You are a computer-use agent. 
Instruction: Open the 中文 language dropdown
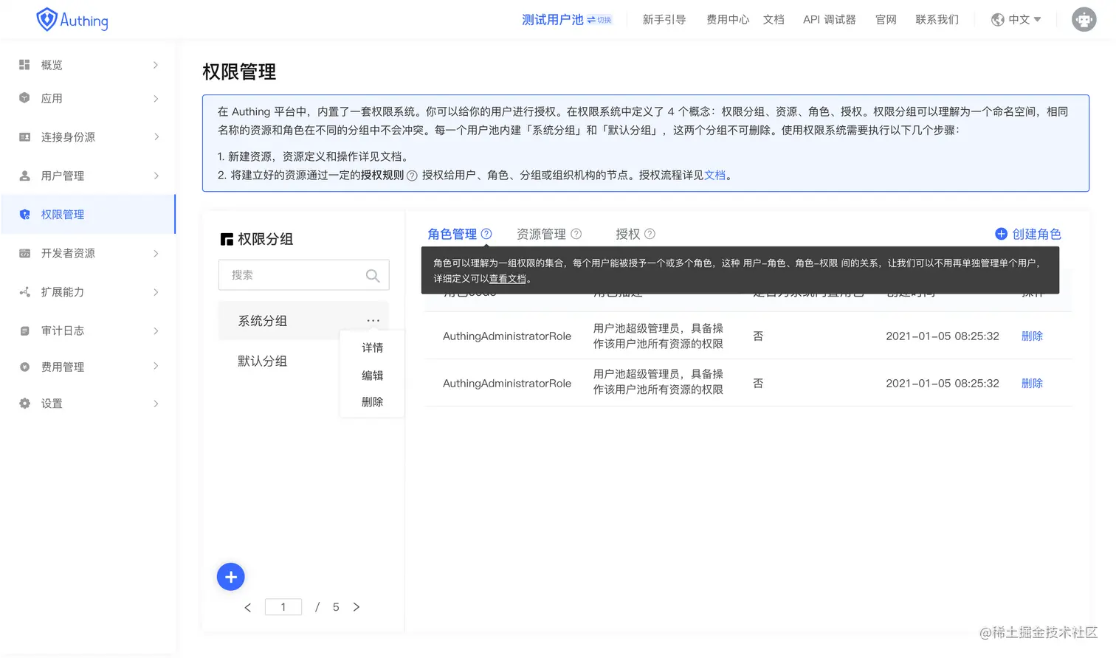tap(1024, 20)
